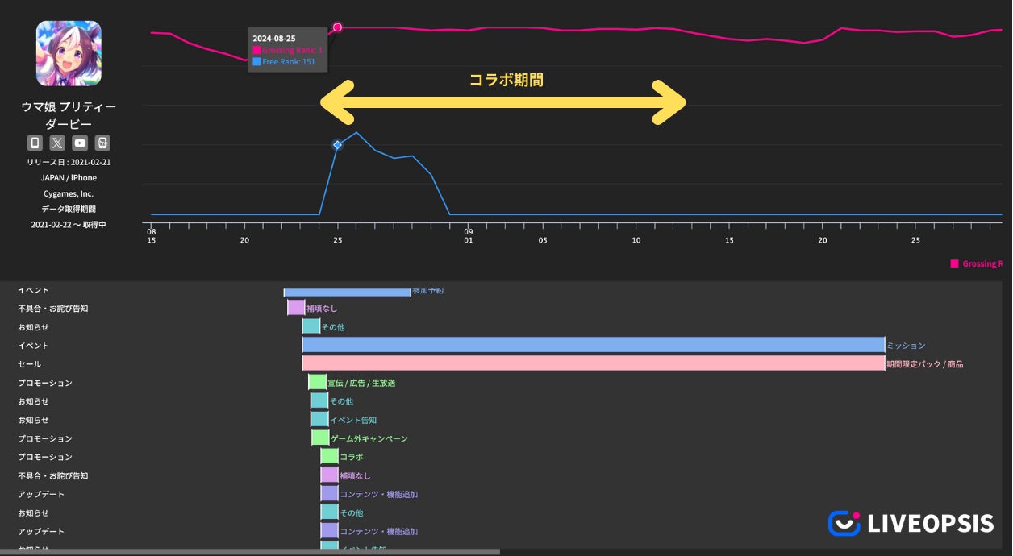Select the teal bar beside イベント告知

[319, 419]
